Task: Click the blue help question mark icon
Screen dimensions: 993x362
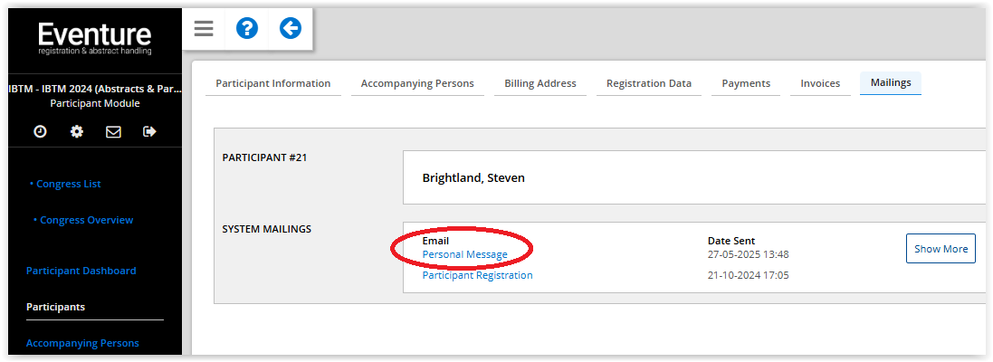Action: click(247, 28)
